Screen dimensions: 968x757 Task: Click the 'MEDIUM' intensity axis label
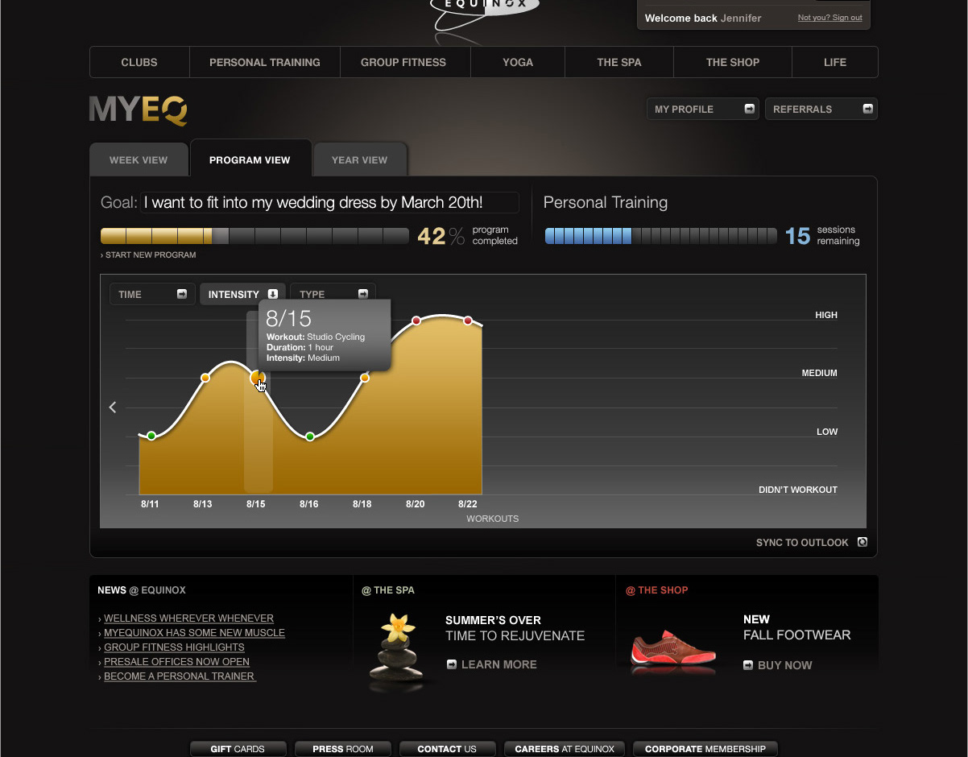point(820,373)
